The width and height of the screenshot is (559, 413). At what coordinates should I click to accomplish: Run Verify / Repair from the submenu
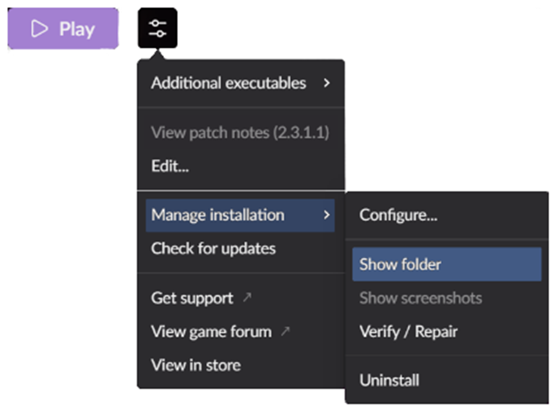(x=408, y=331)
